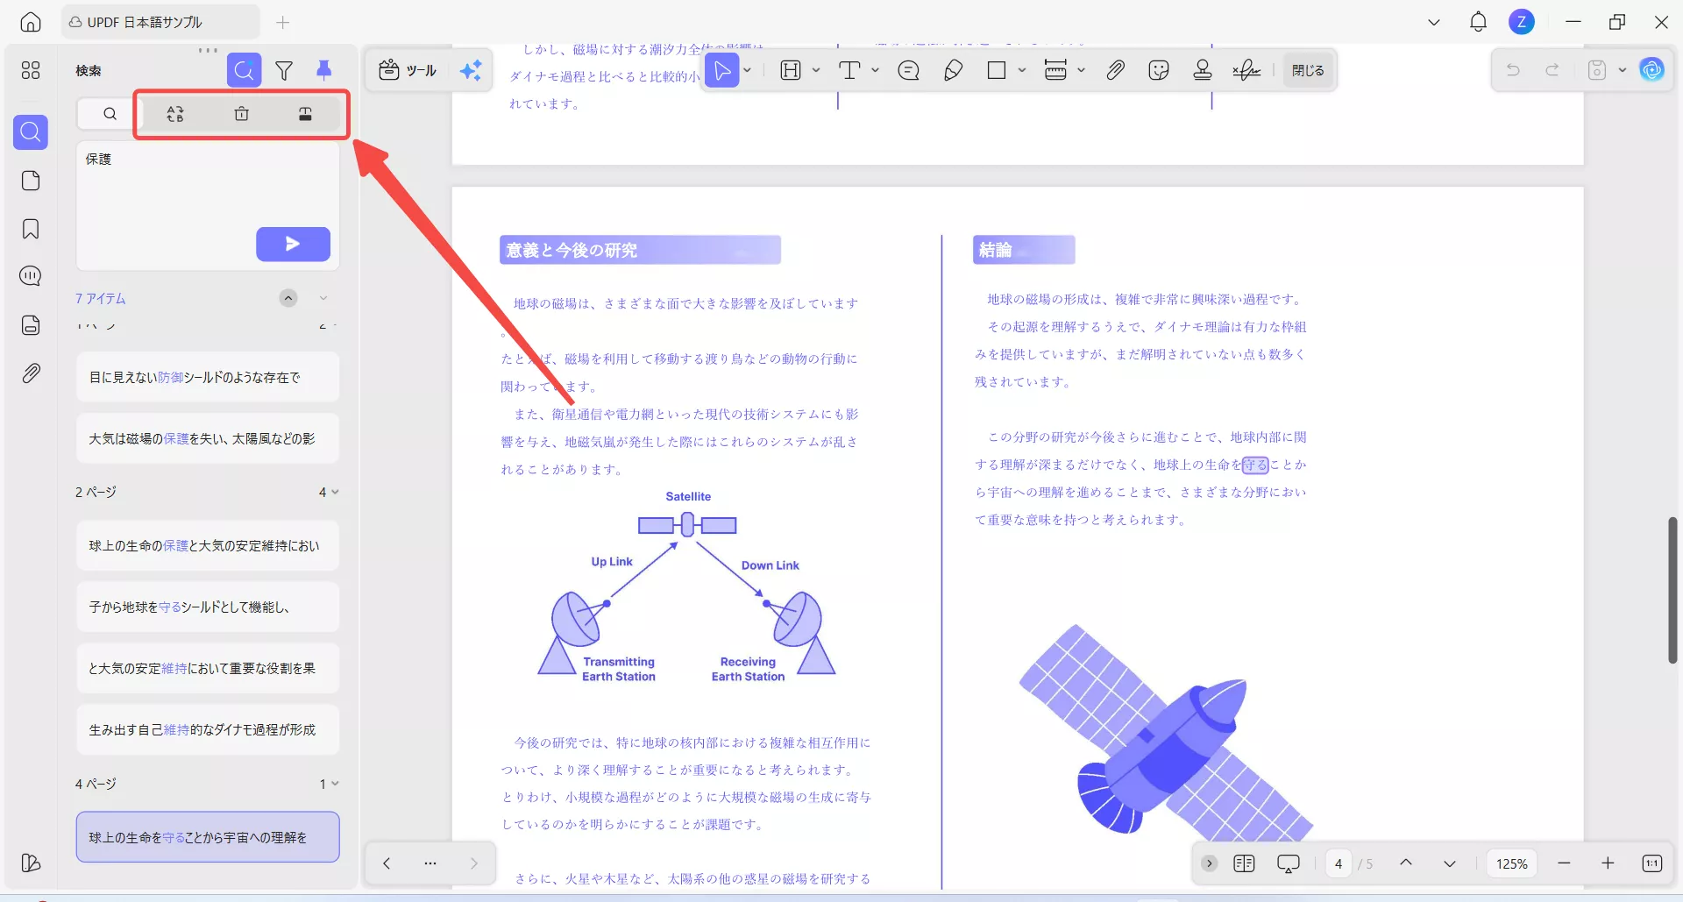Image resolution: width=1683 pixels, height=902 pixels.
Task: Click the page number input field
Action: pyautogui.click(x=1339, y=863)
